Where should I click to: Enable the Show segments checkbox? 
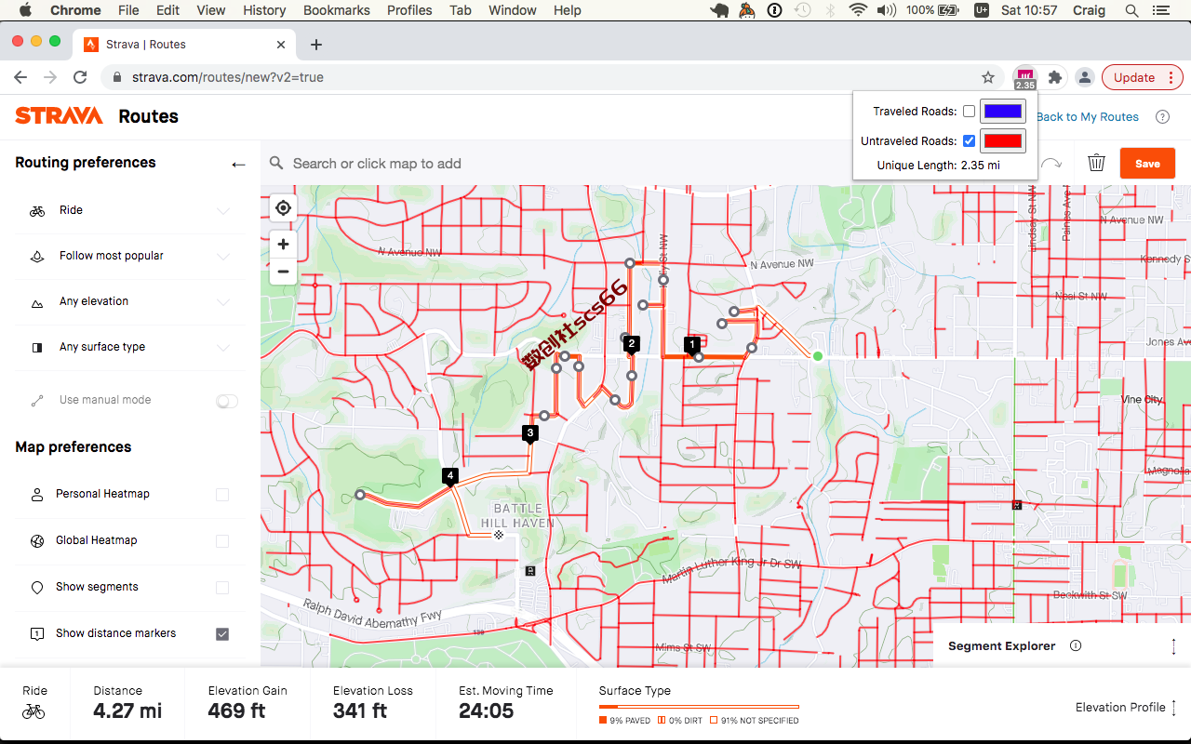pos(222,588)
